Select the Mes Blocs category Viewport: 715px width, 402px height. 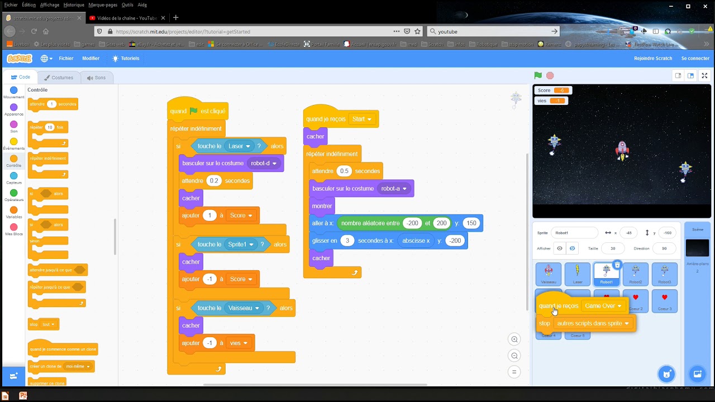(x=14, y=230)
